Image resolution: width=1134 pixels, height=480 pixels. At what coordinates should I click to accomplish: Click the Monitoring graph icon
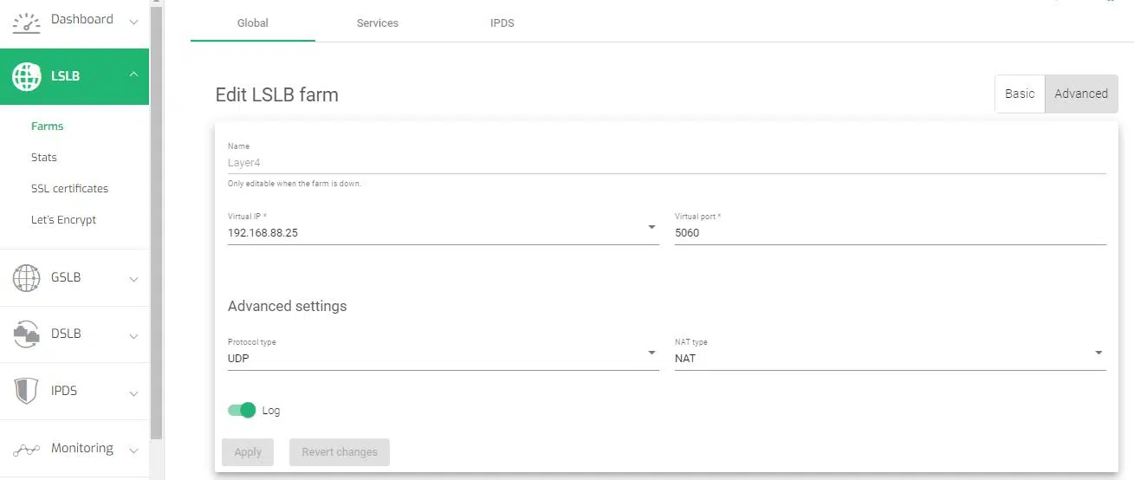pyautogui.click(x=27, y=449)
